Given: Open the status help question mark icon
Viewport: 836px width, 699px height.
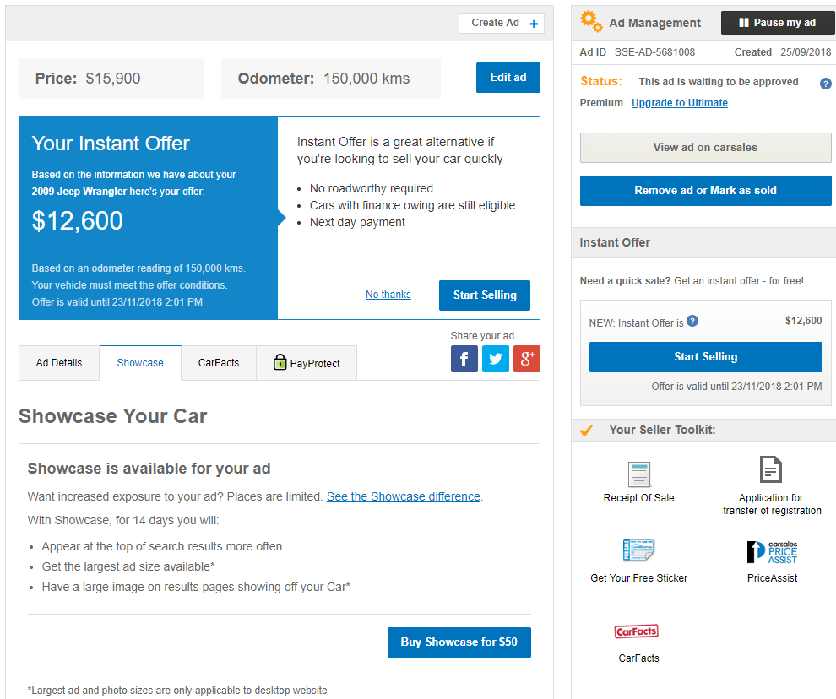Looking at the screenshot, I should (x=825, y=84).
